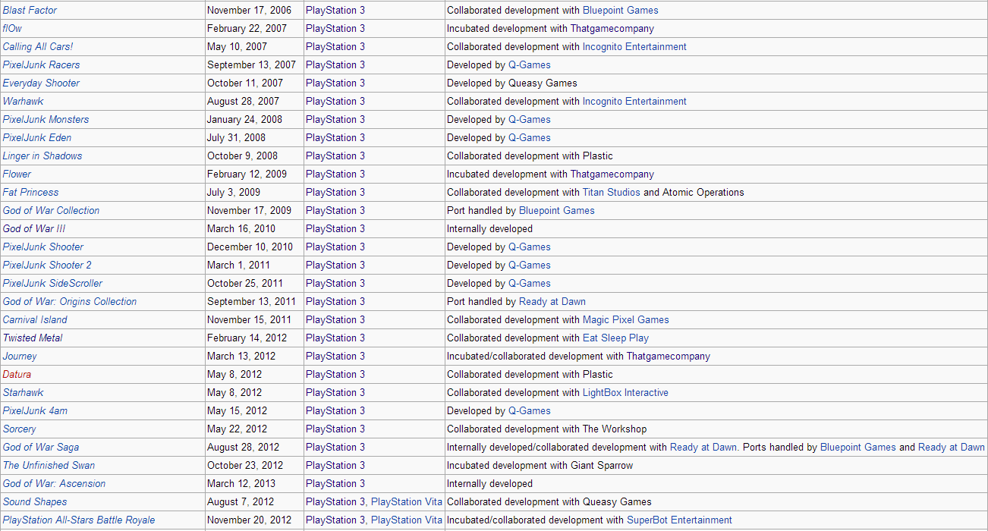This screenshot has height=531, width=988.
Task: Click the God of War Saga link
Action: [41, 447]
